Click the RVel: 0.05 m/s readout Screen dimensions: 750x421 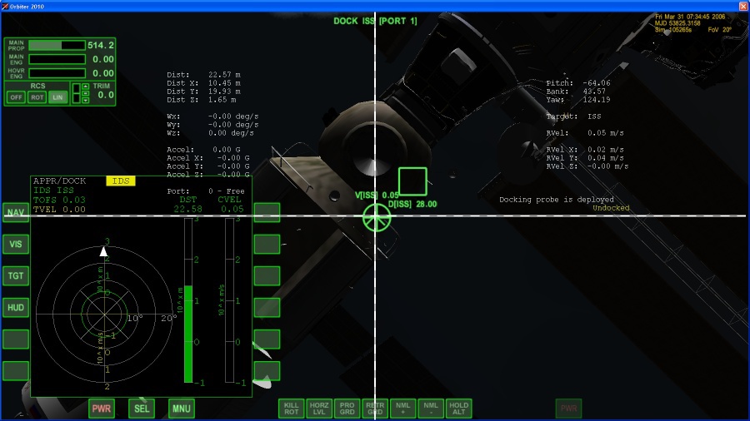click(x=585, y=133)
